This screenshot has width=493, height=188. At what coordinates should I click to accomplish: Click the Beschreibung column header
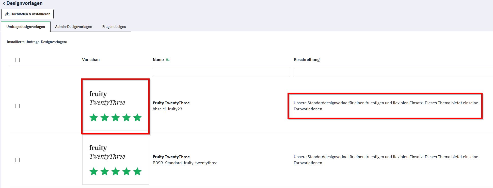coord(307,60)
